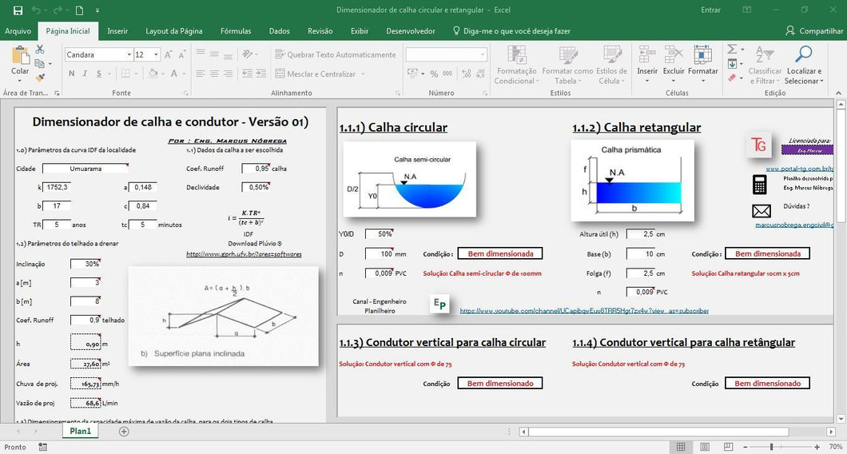Click the Undo arrow in quick access toolbar
This screenshot has height=454, width=847.
click(36, 10)
